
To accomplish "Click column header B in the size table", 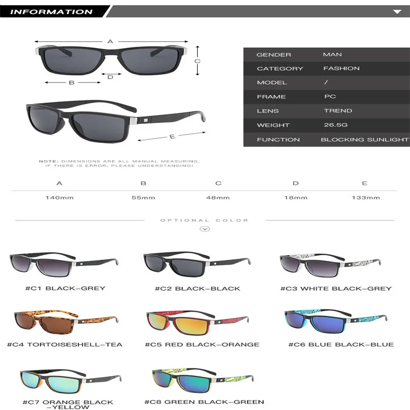I will coord(143,183).
